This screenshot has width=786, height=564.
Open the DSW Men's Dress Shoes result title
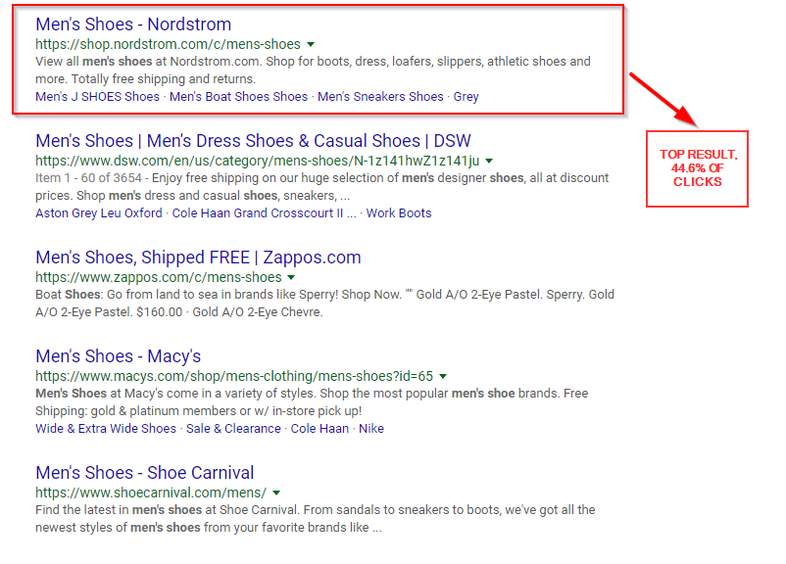tap(253, 141)
